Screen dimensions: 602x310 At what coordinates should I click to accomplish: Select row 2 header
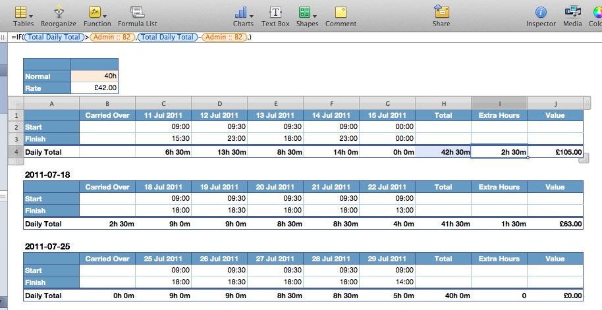[x=16, y=127]
